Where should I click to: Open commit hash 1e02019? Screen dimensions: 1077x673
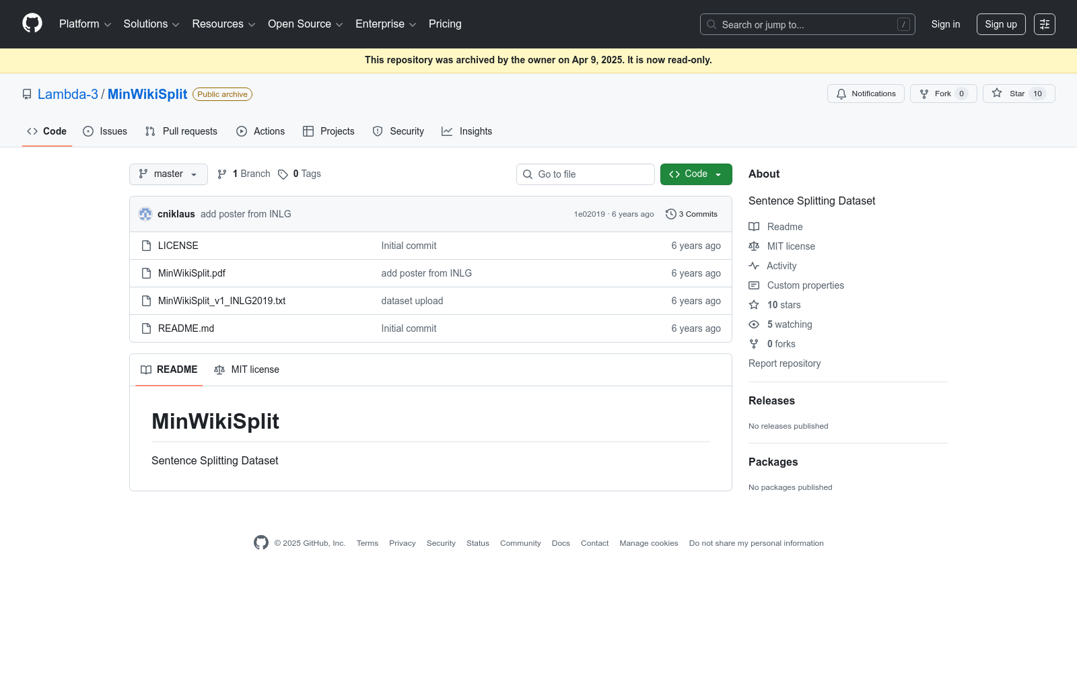pos(589,214)
